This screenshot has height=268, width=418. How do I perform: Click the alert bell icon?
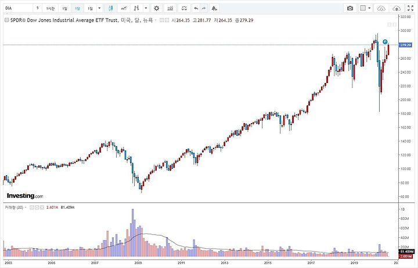click(214, 8)
